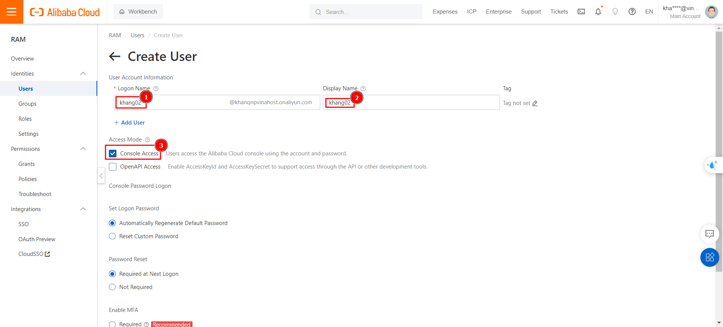Edit tag with the pencil icon

pyautogui.click(x=535, y=103)
